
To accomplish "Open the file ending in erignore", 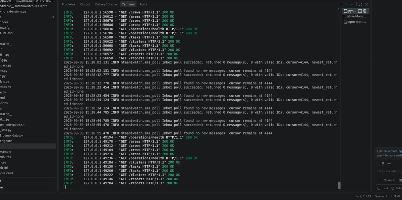I will click(x=28, y=141).
